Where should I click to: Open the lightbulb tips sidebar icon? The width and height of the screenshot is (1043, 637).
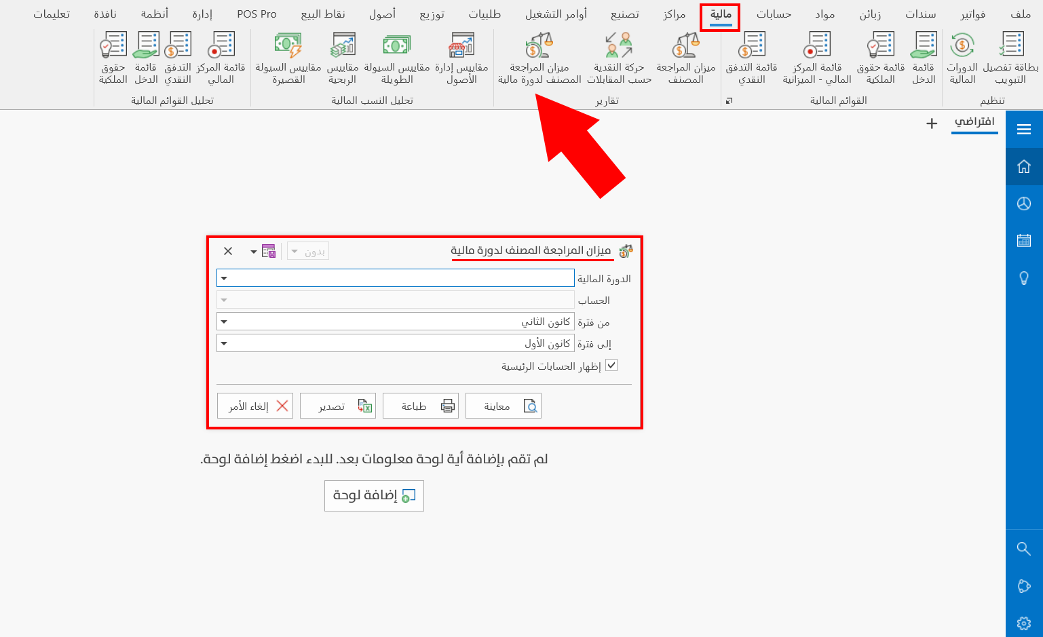[1024, 277]
